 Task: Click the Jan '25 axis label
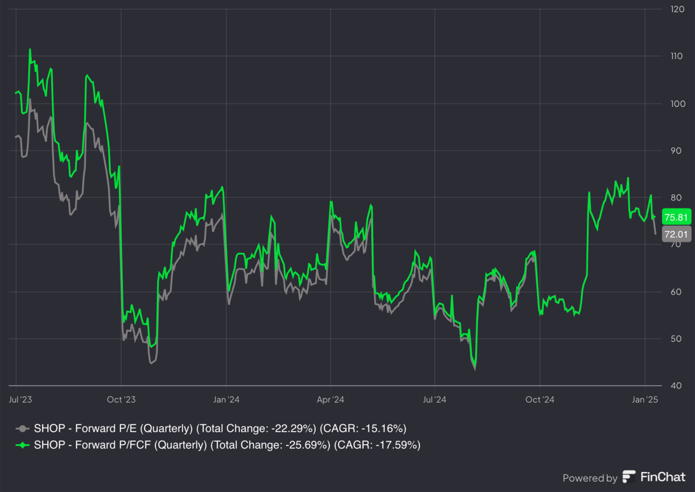646,400
